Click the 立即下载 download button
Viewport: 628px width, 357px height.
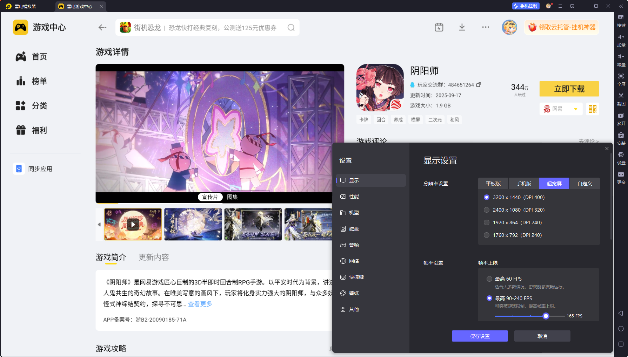569,89
